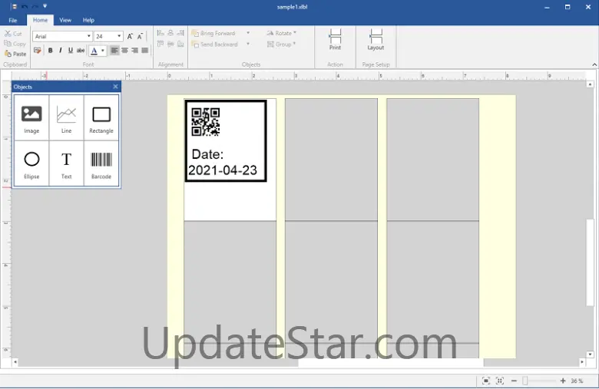
Task: Click the vertical scrollbar thumb
Action: [x=590, y=262]
